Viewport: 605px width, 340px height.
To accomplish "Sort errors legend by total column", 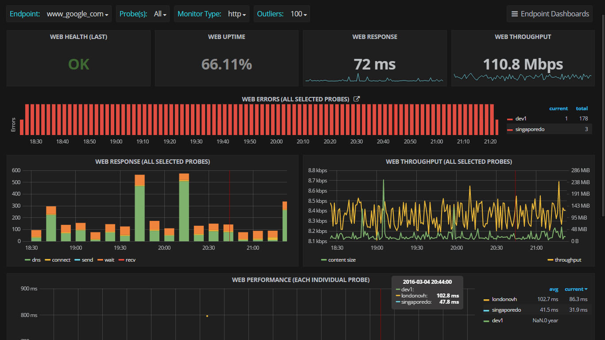I will [582, 108].
